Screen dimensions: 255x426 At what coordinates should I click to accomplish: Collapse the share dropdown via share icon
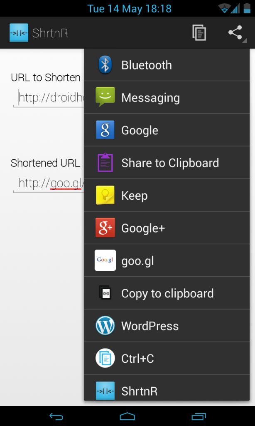(235, 33)
